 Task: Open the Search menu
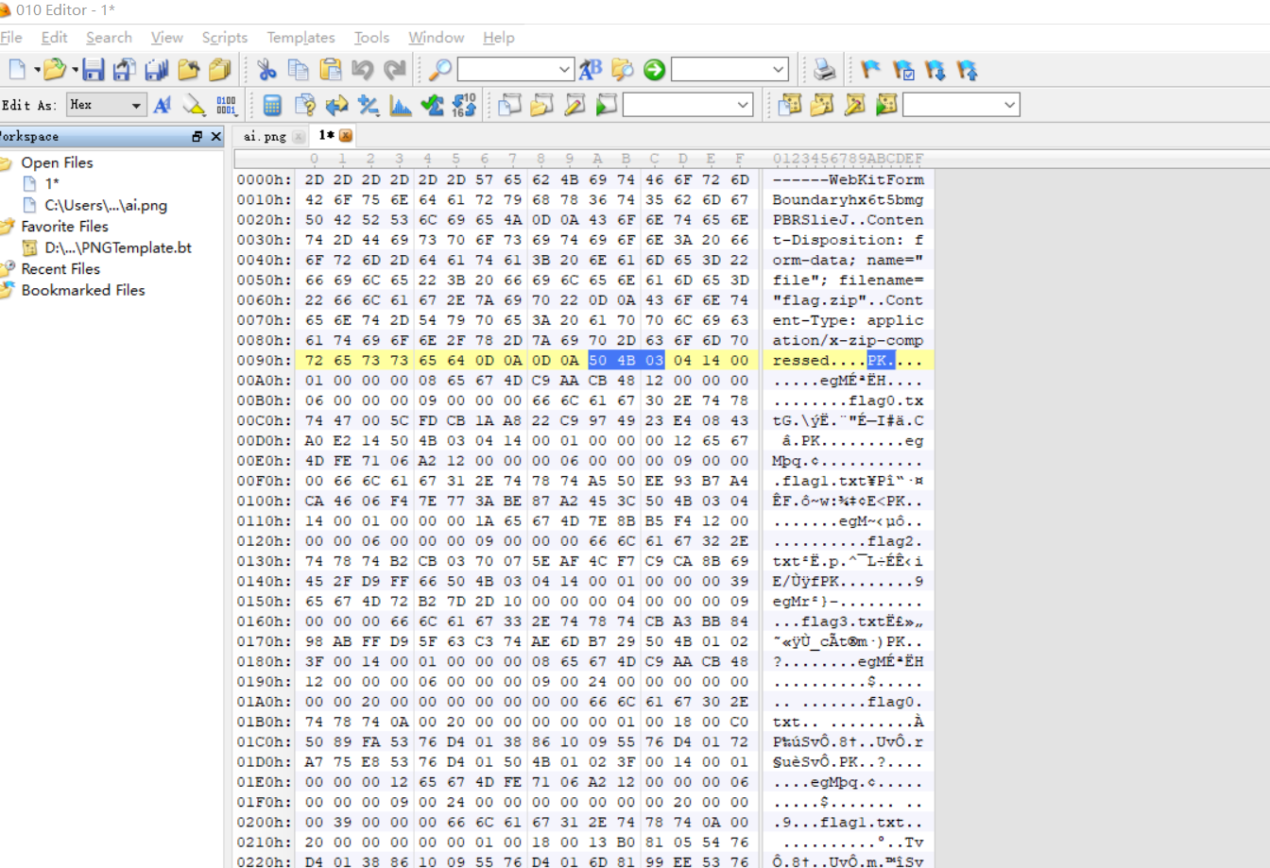pos(109,38)
